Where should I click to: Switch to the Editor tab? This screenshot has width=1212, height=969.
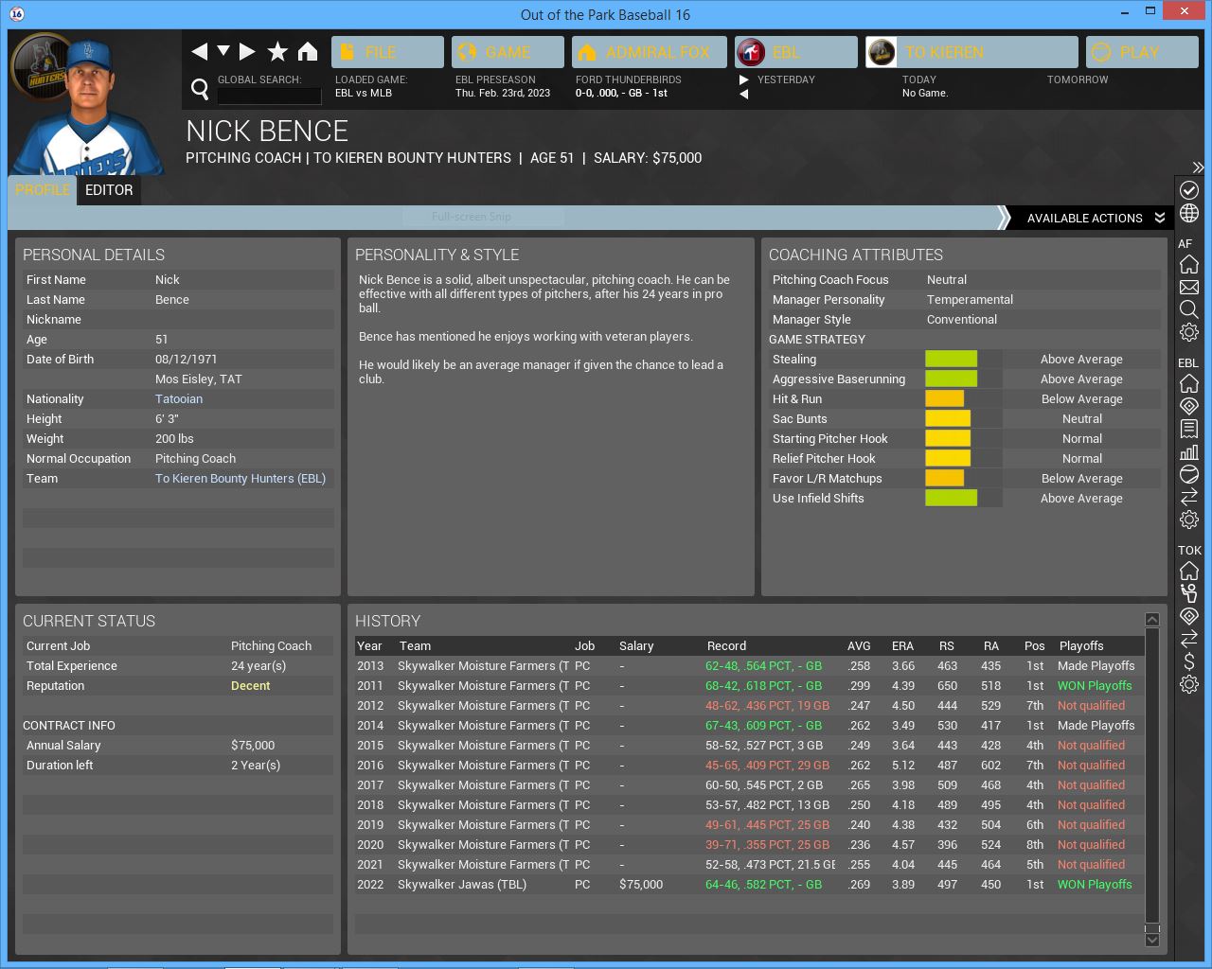coord(109,190)
